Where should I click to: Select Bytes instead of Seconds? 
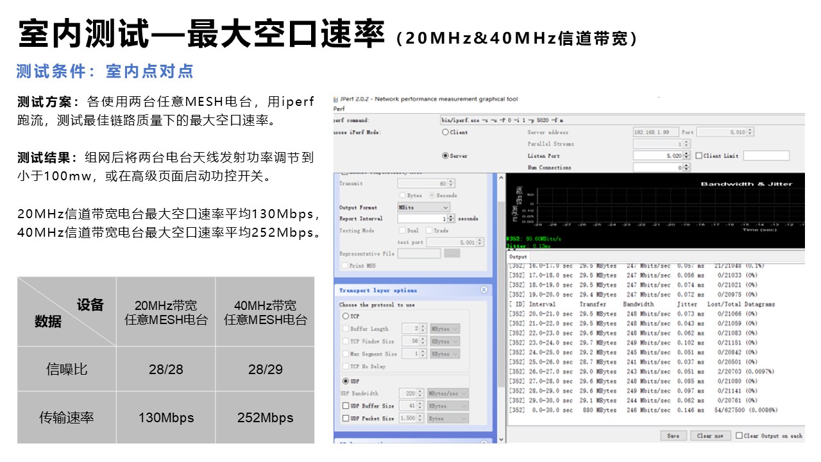pos(402,196)
